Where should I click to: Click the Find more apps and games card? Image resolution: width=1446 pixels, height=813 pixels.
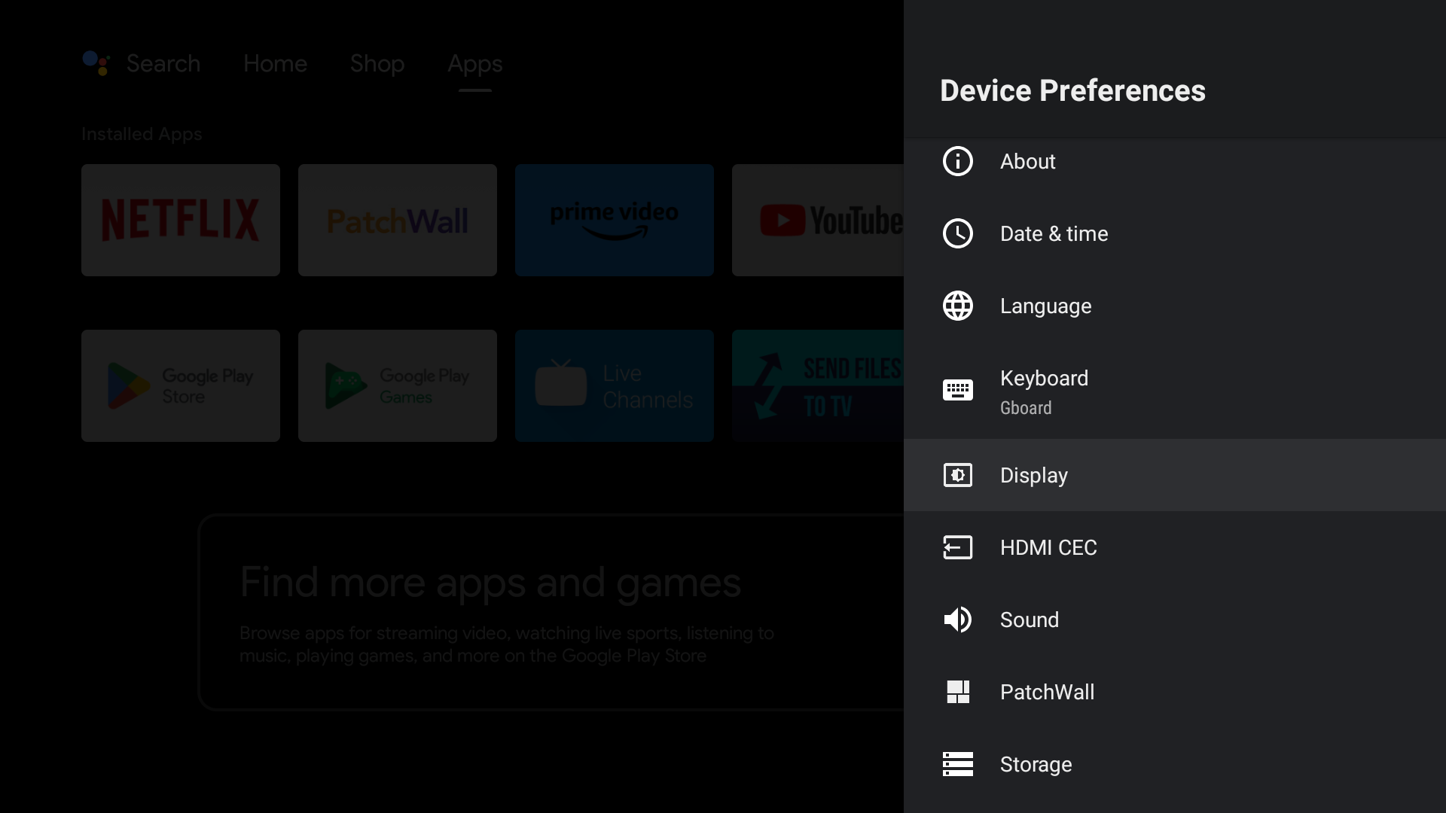(551, 612)
